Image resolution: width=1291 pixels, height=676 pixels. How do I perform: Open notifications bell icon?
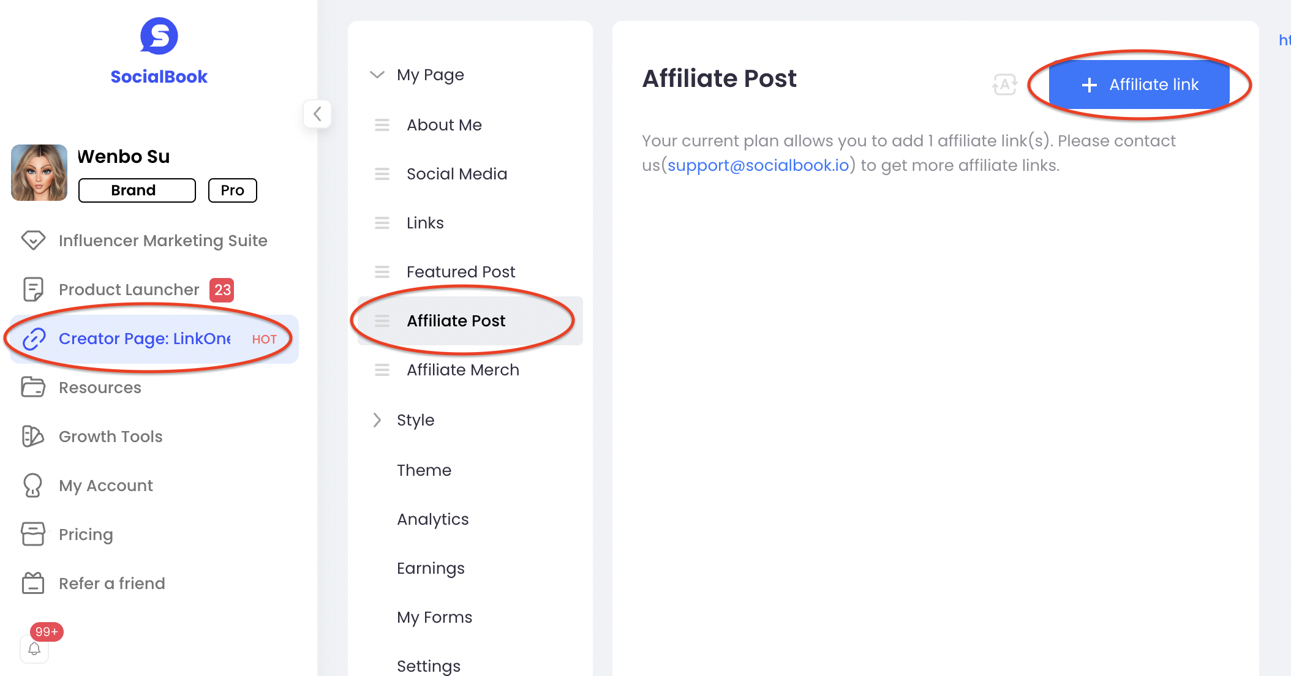pos(34,649)
